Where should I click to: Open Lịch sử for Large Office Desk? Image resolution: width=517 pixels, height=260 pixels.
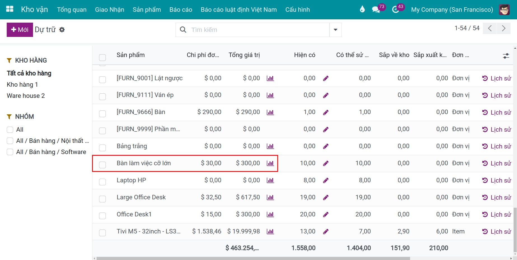(497, 197)
